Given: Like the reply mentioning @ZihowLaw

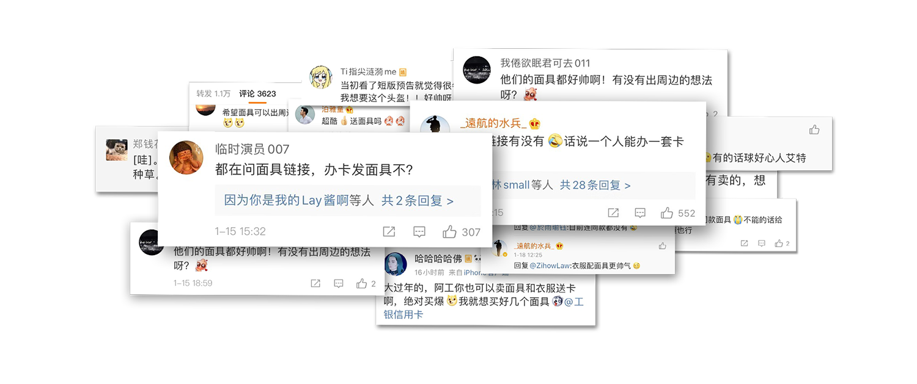Looking at the screenshot, I should pyautogui.click(x=663, y=245).
